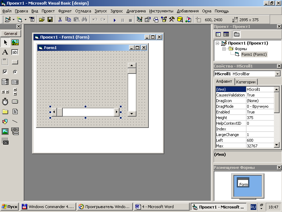
Task: Switch to the Алфавит properties tab
Action: coord(224,82)
